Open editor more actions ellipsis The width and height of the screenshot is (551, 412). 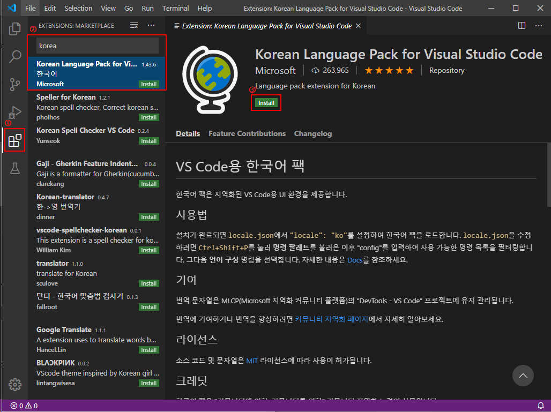click(x=539, y=26)
